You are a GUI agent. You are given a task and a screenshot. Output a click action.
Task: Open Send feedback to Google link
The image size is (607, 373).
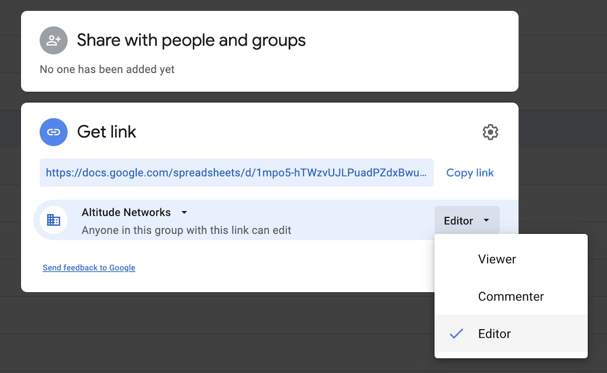click(x=89, y=268)
